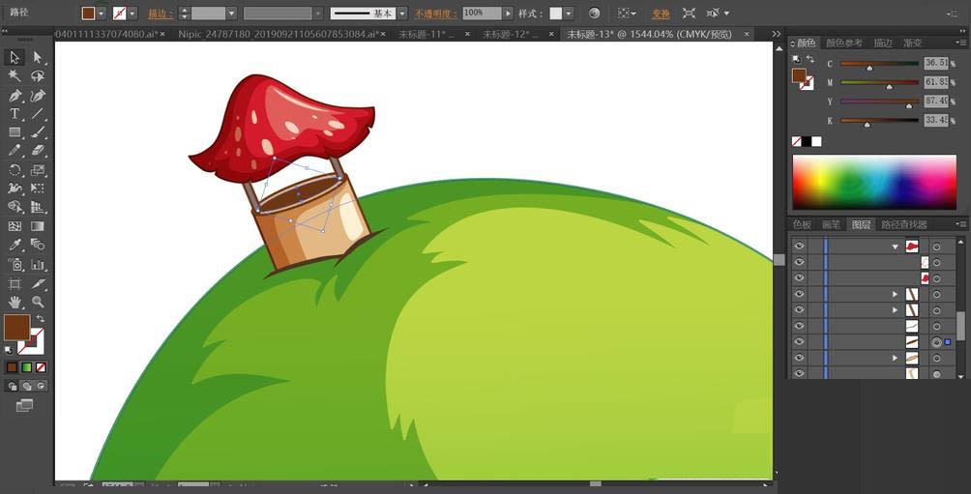Open the 基本 brush definition dropdown
The width and height of the screenshot is (971, 494).
coord(403,14)
